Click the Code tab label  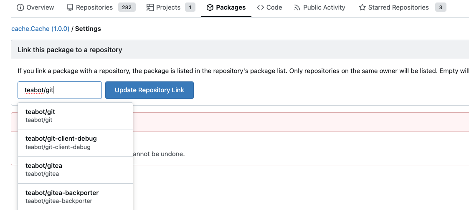tap(274, 8)
